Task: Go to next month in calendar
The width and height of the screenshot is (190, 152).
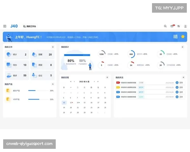Action: pyautogui.click(x=94, y=81)
